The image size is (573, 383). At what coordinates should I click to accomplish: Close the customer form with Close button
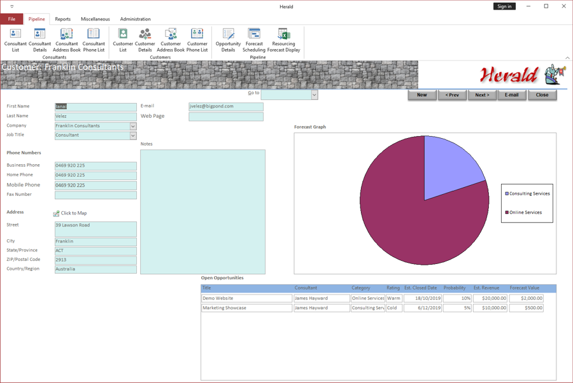coord(542,95)
